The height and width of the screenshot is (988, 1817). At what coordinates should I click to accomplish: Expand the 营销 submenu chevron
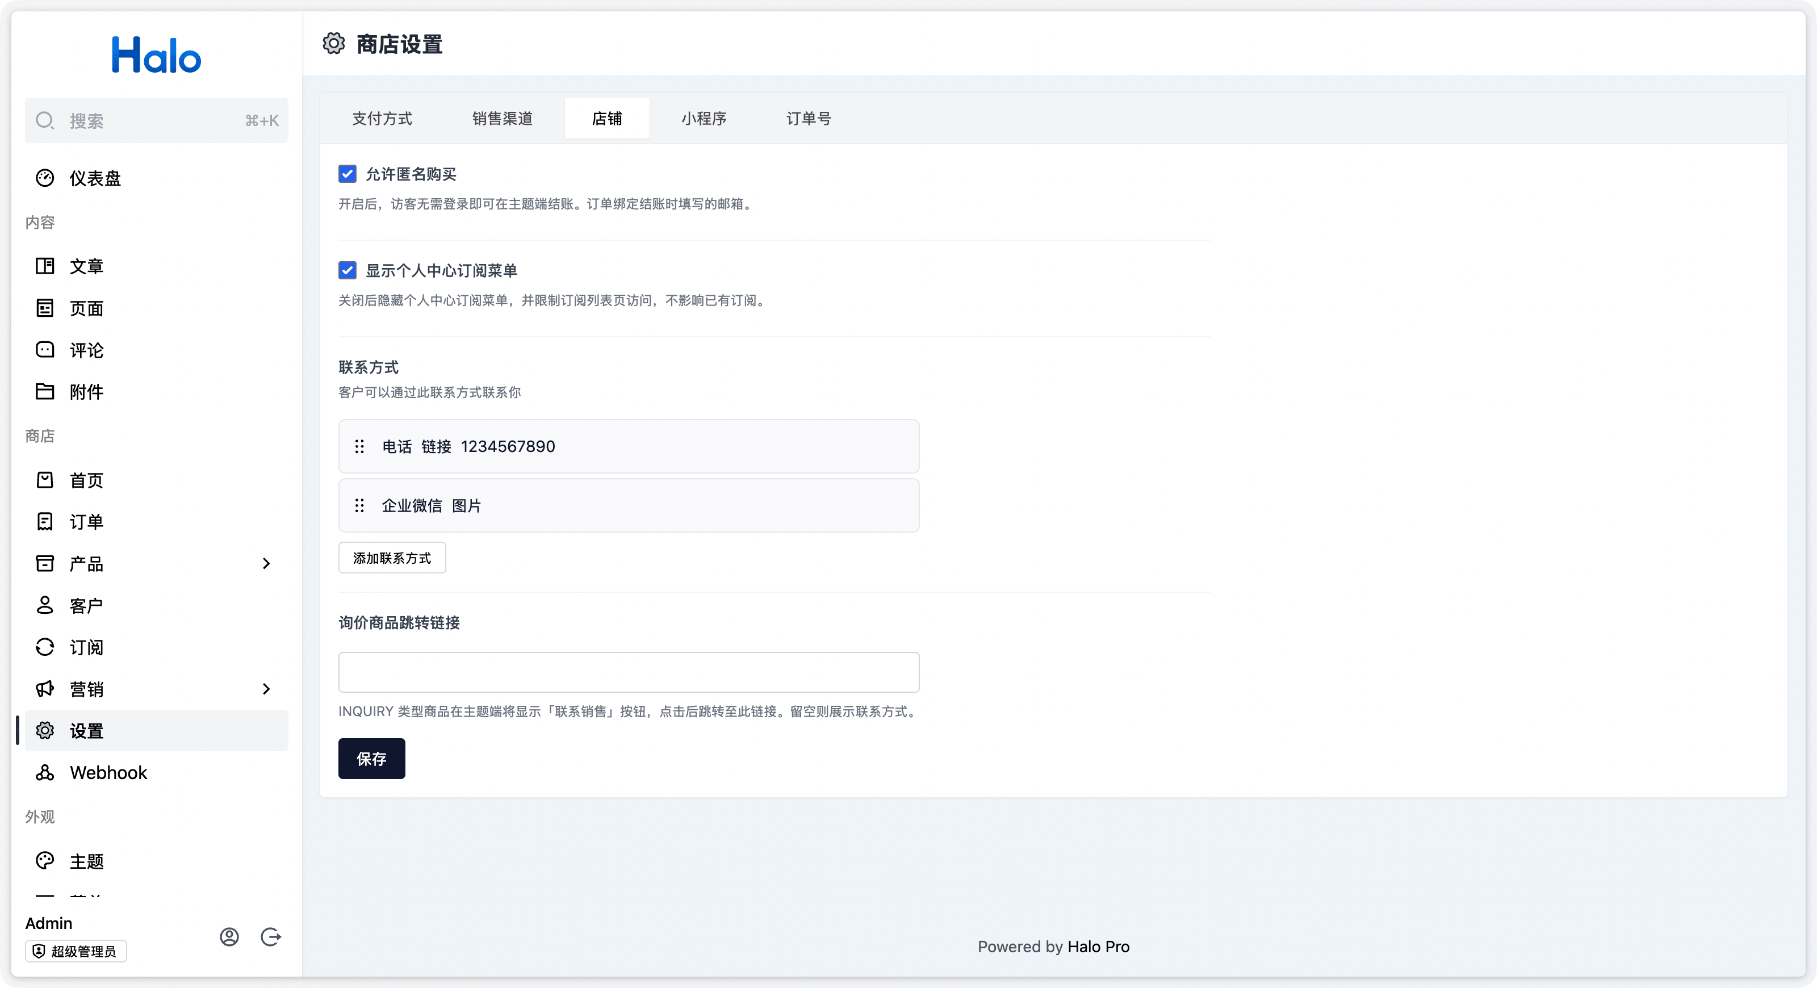(266, 689)
